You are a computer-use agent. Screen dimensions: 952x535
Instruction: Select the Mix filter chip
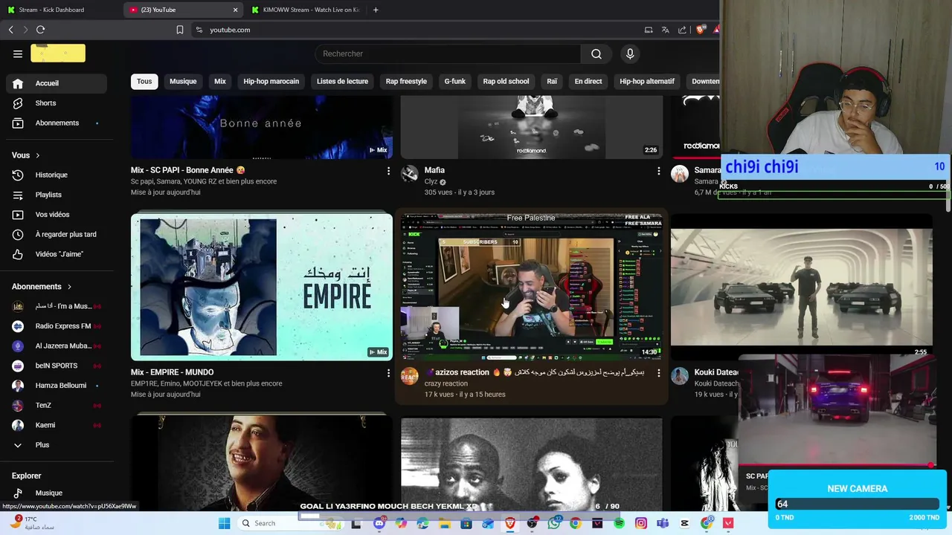[220, 81]
